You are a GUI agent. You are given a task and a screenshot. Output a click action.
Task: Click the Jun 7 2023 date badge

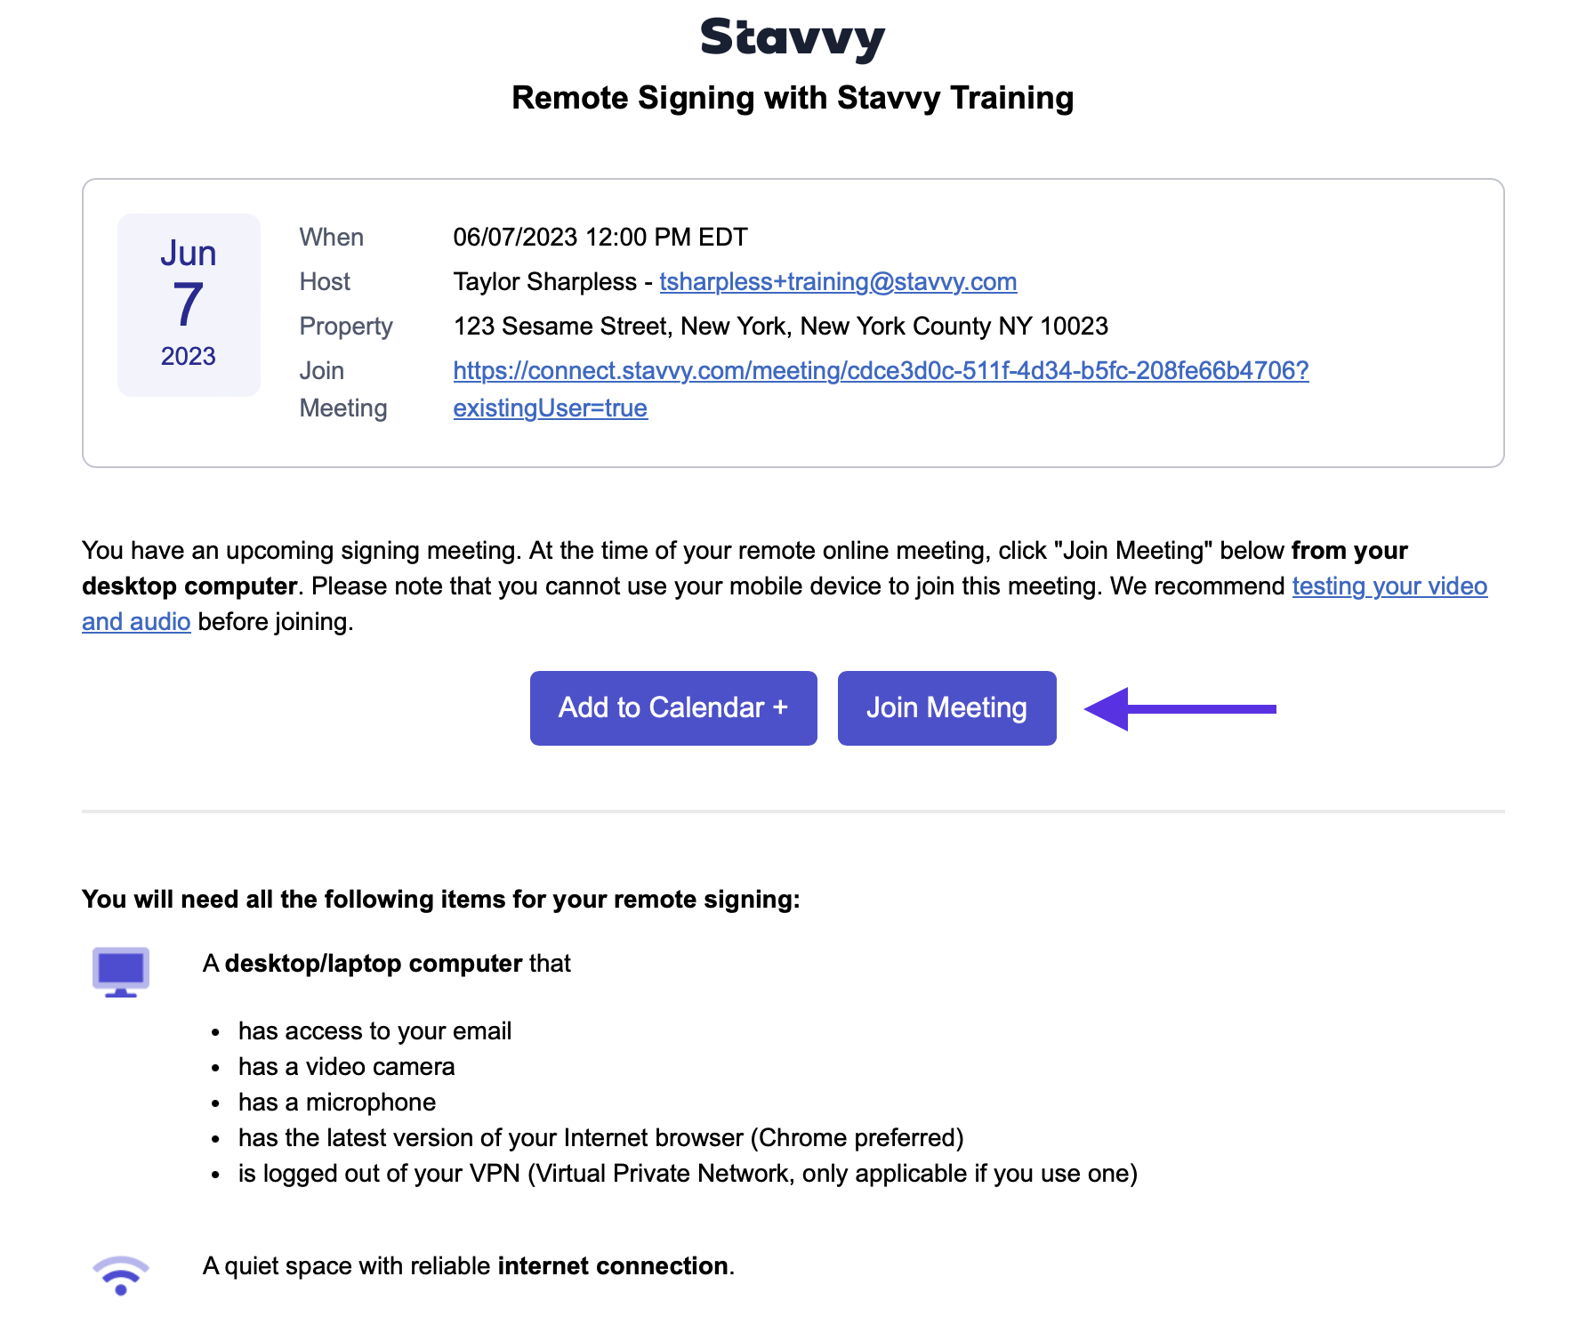[x=189, y=304]
